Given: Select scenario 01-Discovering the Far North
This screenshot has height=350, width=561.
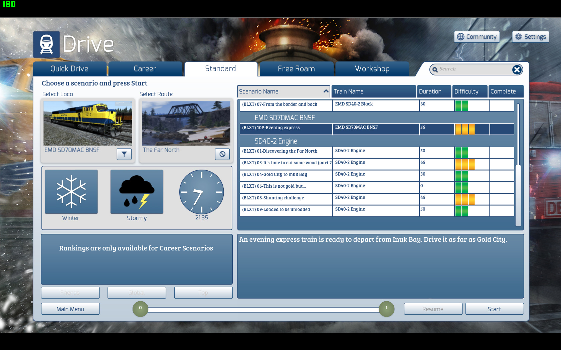Looking at the screenshot, I should point(377,152).
